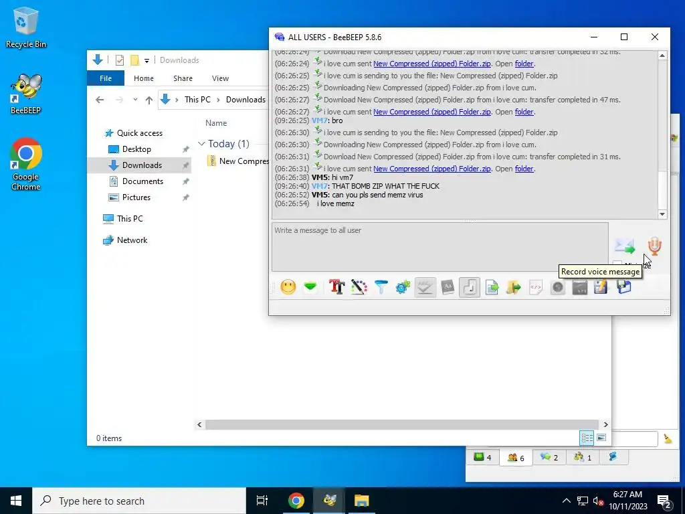Click the chat scrollbar up arrow
Image resolution: width=685 pixels, height=514 pixels.
tap(662, 56)
